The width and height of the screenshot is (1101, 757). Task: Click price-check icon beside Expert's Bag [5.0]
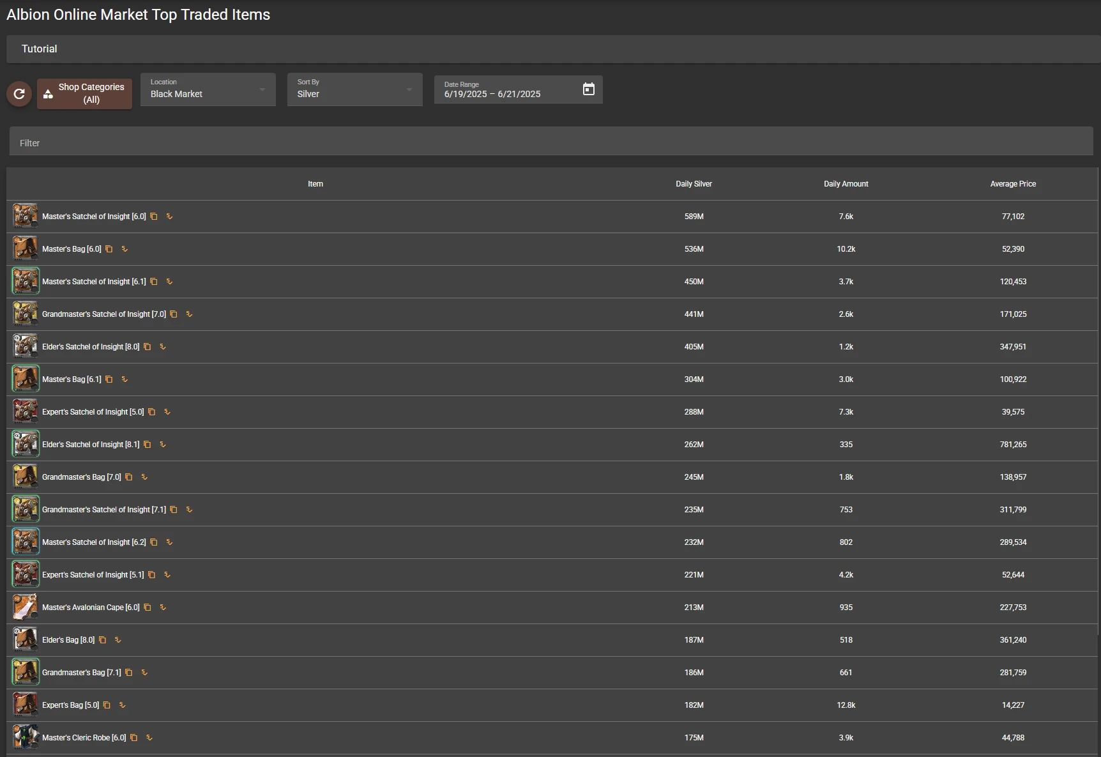123,705
